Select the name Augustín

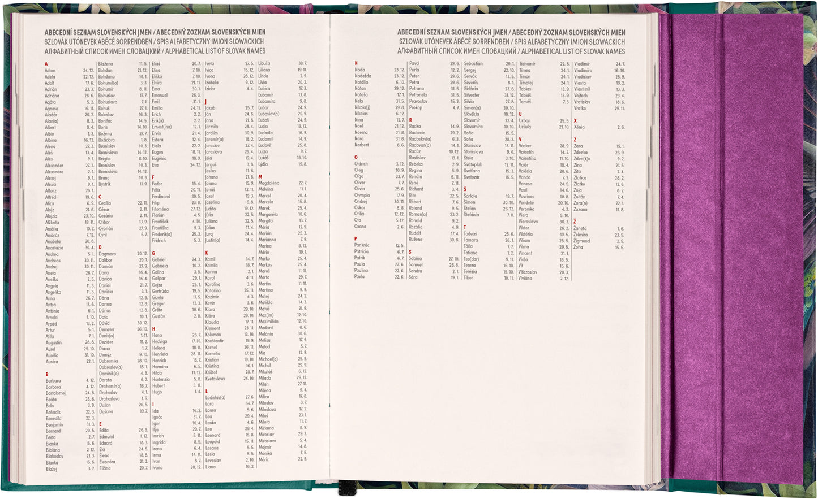point(54,342)
